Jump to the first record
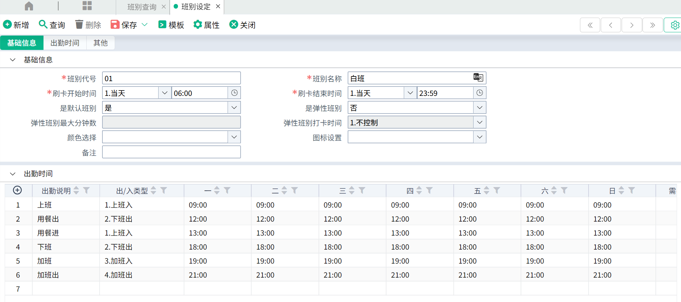Image resolution: width=681 pixels, height=302 pixels. pos(590,25)
